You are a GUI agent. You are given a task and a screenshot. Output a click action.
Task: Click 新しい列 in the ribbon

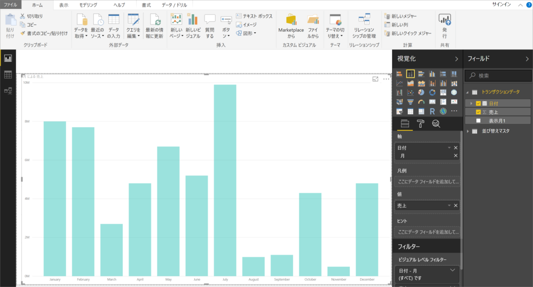pyautogui.click(x=396, y=24)
